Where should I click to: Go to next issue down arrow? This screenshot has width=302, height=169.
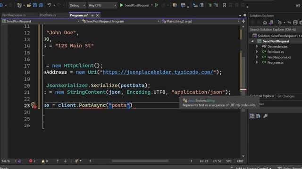point(66,161)
